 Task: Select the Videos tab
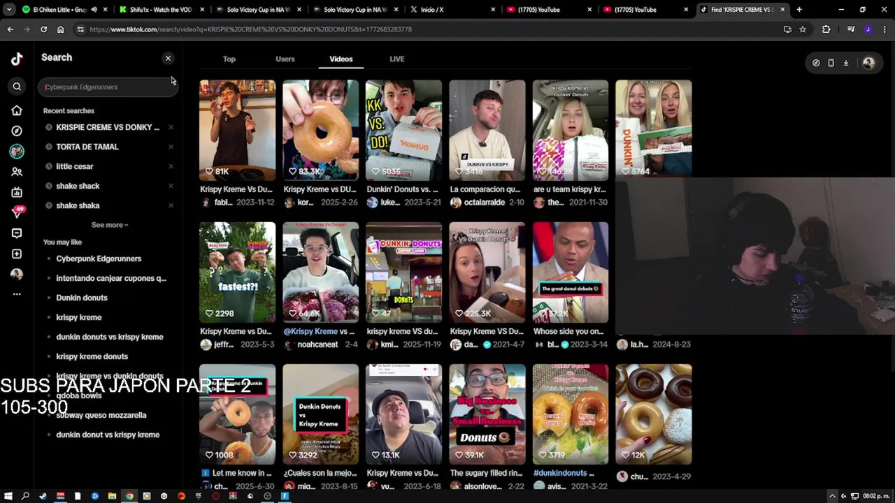(x=341, y=59)
